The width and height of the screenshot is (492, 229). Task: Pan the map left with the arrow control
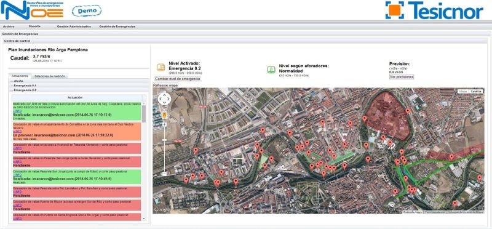click(x=160, y=99)
